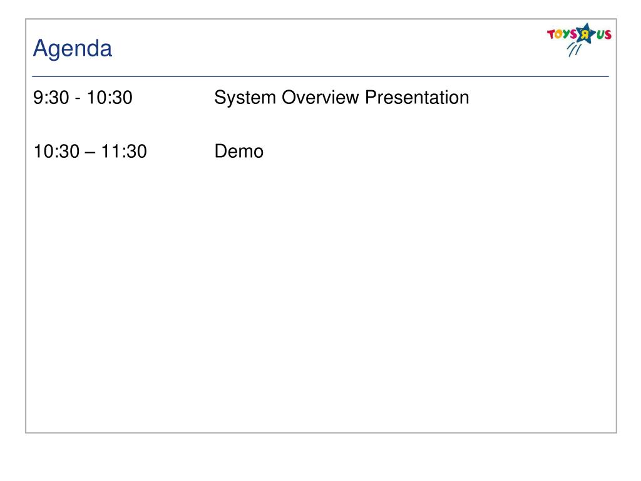The height and width of the screenshot is (481, 641).
Task: Click the word Overview in the first entry
Action: click(x=320, y=98)
